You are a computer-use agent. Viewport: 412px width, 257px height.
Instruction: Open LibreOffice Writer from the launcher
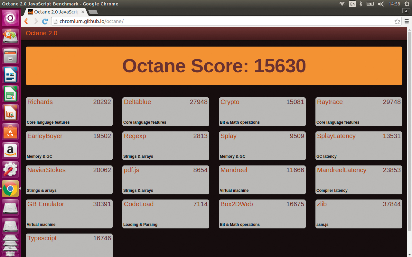click(10, 75)
